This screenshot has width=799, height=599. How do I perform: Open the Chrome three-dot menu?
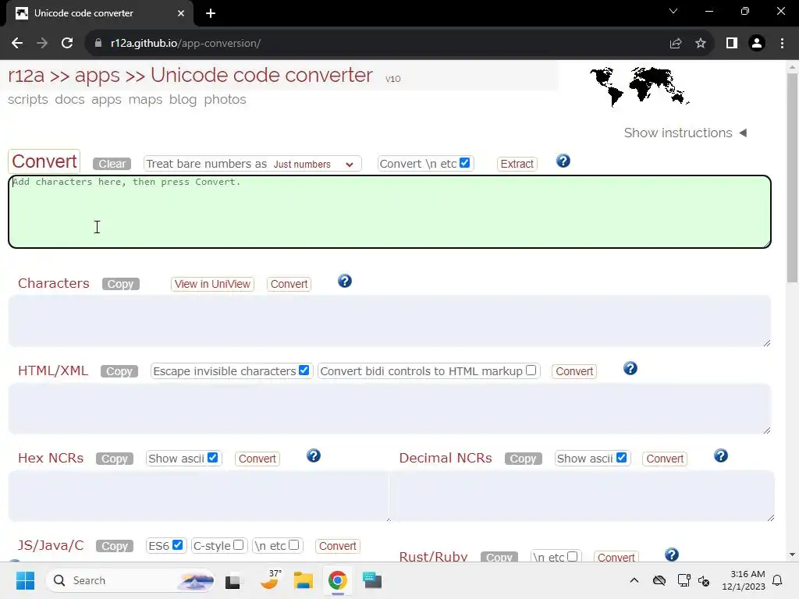point(782,44)
